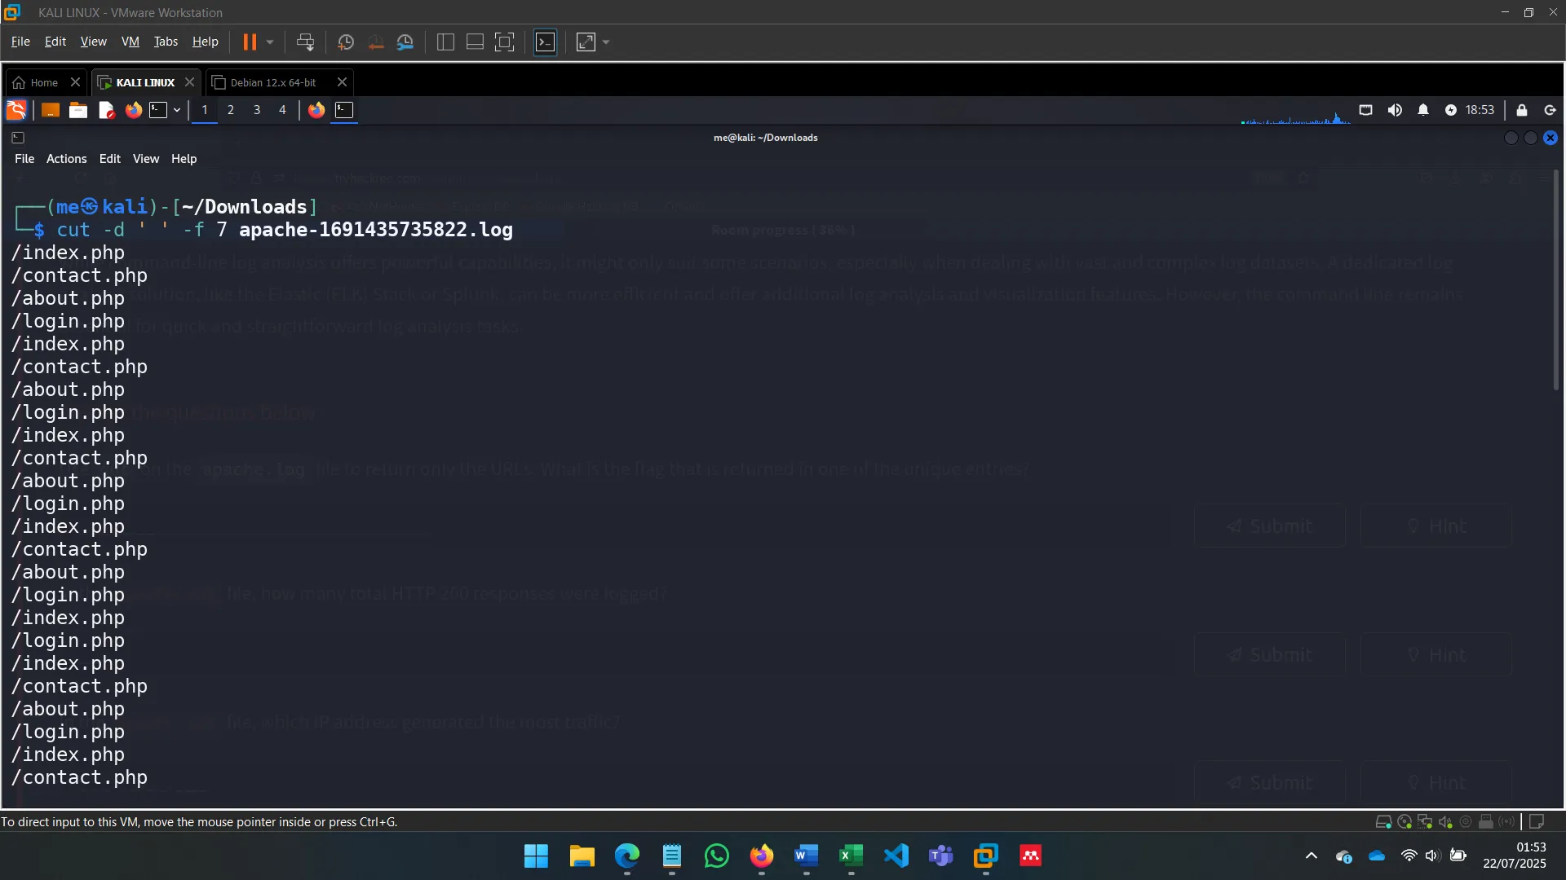This screenshot has height=880, width=1566.
Task: Revert the VM to its snapshot
Action: [375, 42]
